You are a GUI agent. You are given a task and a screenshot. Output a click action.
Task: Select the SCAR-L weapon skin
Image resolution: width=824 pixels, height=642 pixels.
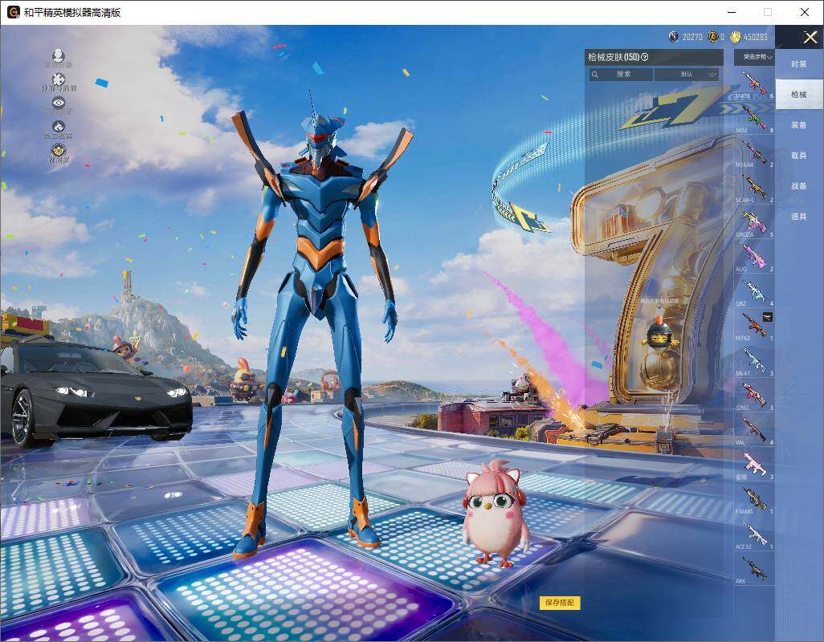(x=754, y=188)
